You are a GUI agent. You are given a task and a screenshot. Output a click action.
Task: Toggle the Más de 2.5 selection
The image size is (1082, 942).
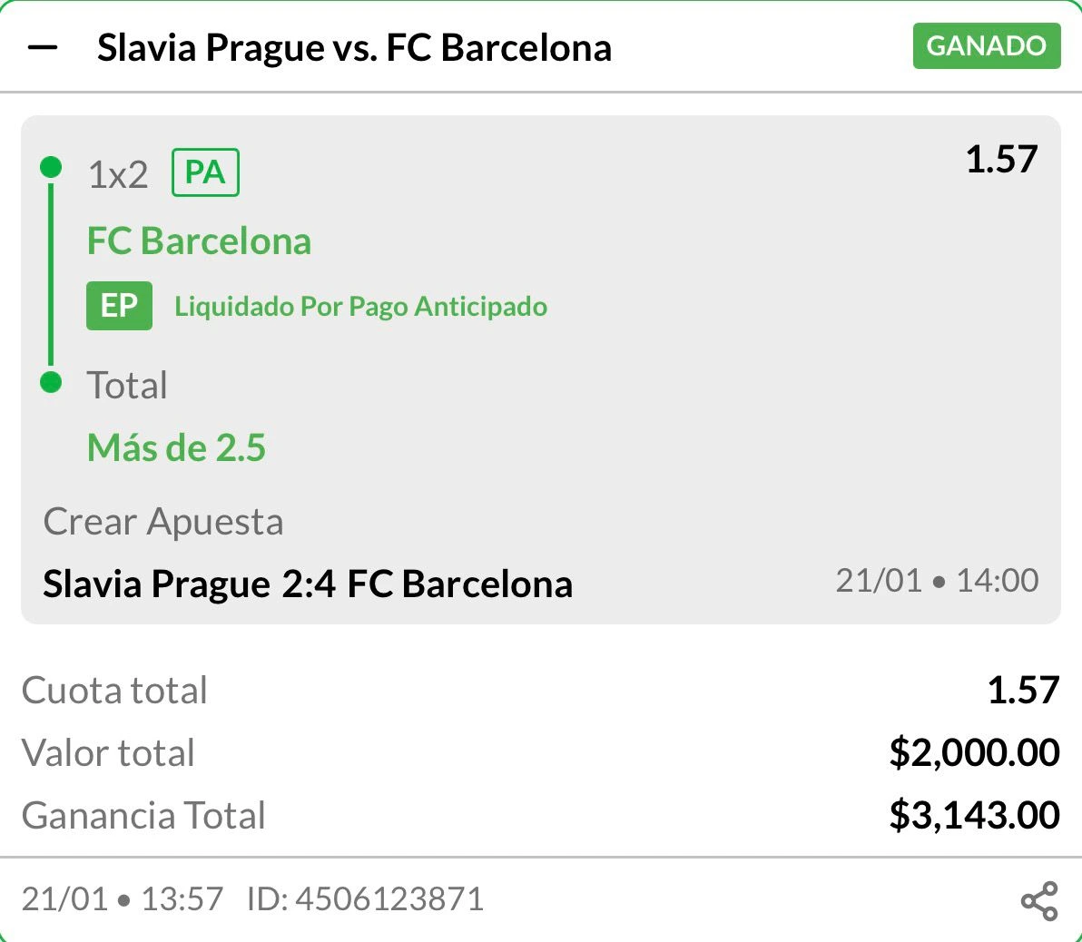176,446
